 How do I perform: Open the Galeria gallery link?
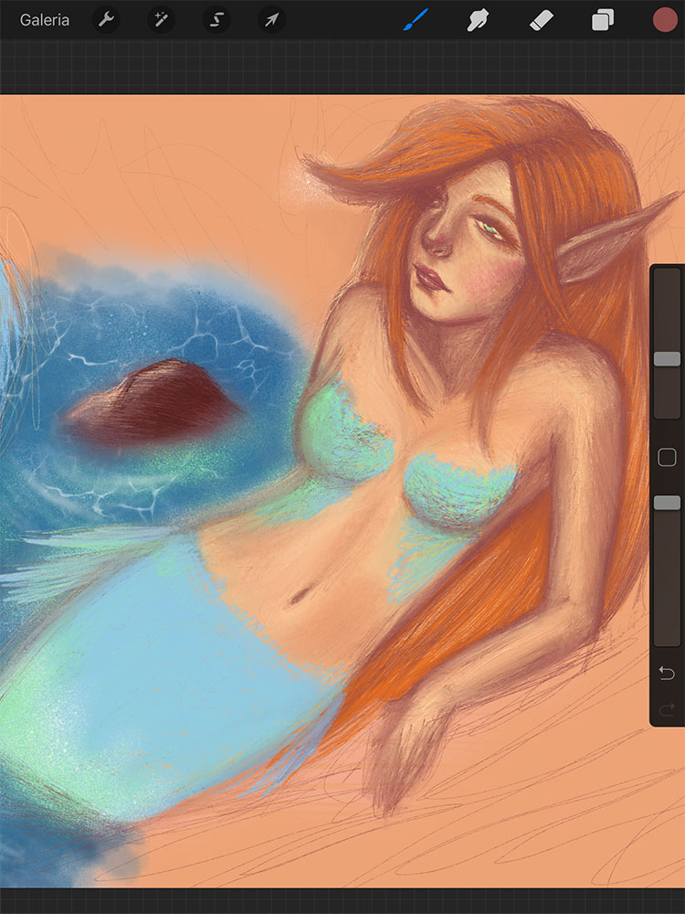[x=44, y=20]
